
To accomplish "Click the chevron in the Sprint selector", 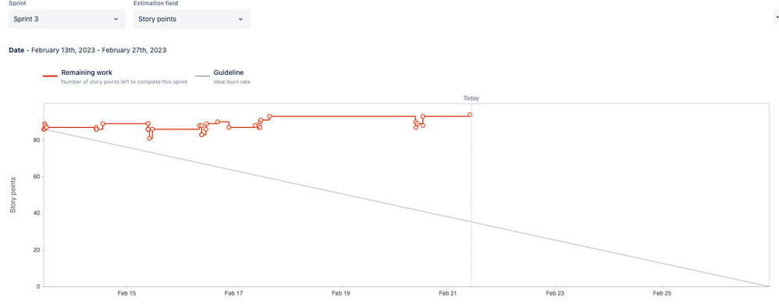I will (116, 19).
